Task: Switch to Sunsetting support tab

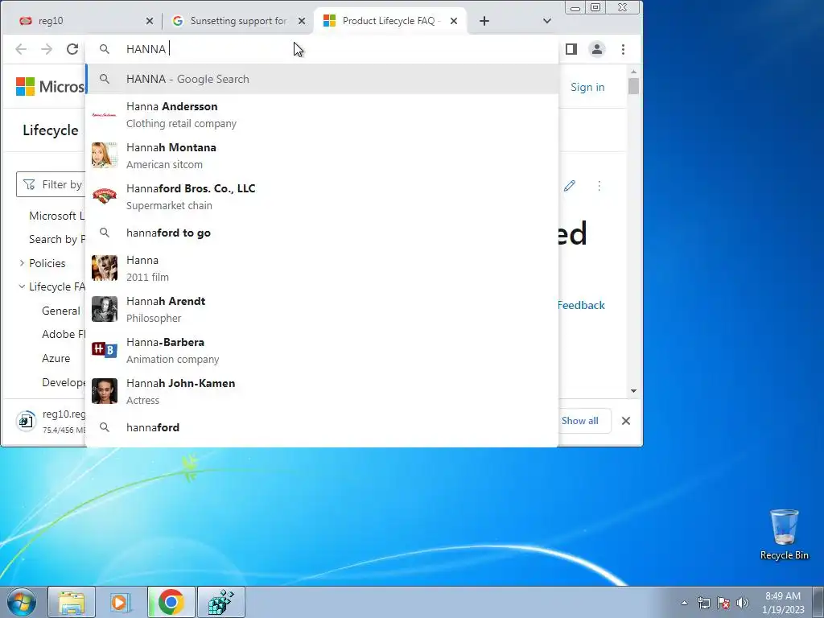Action: [238, 21]
